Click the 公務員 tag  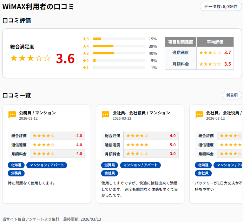[16, 173]
